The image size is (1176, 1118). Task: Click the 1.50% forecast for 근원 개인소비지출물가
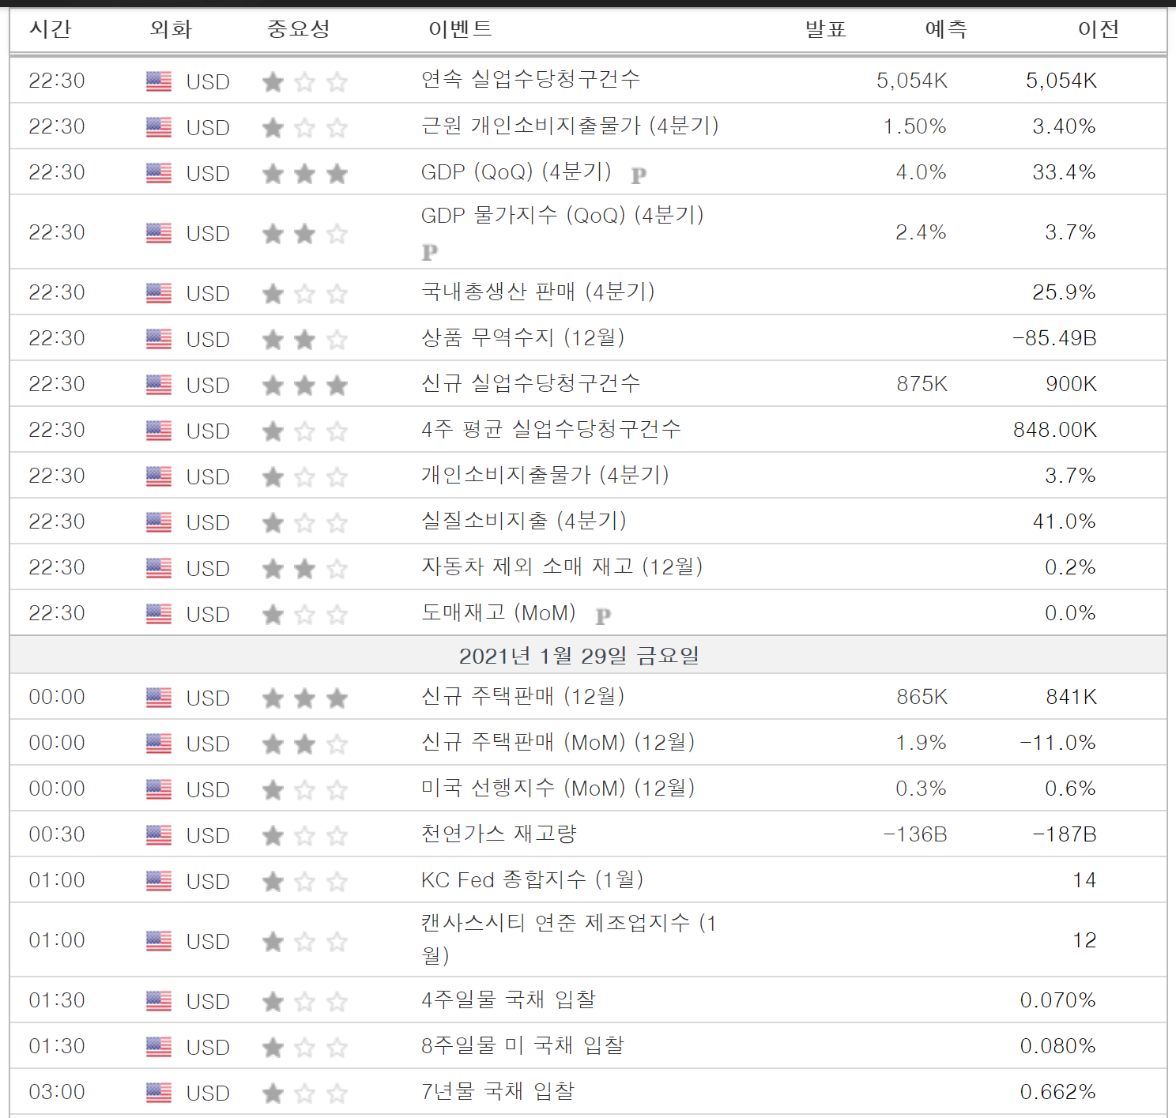point(914,126)
